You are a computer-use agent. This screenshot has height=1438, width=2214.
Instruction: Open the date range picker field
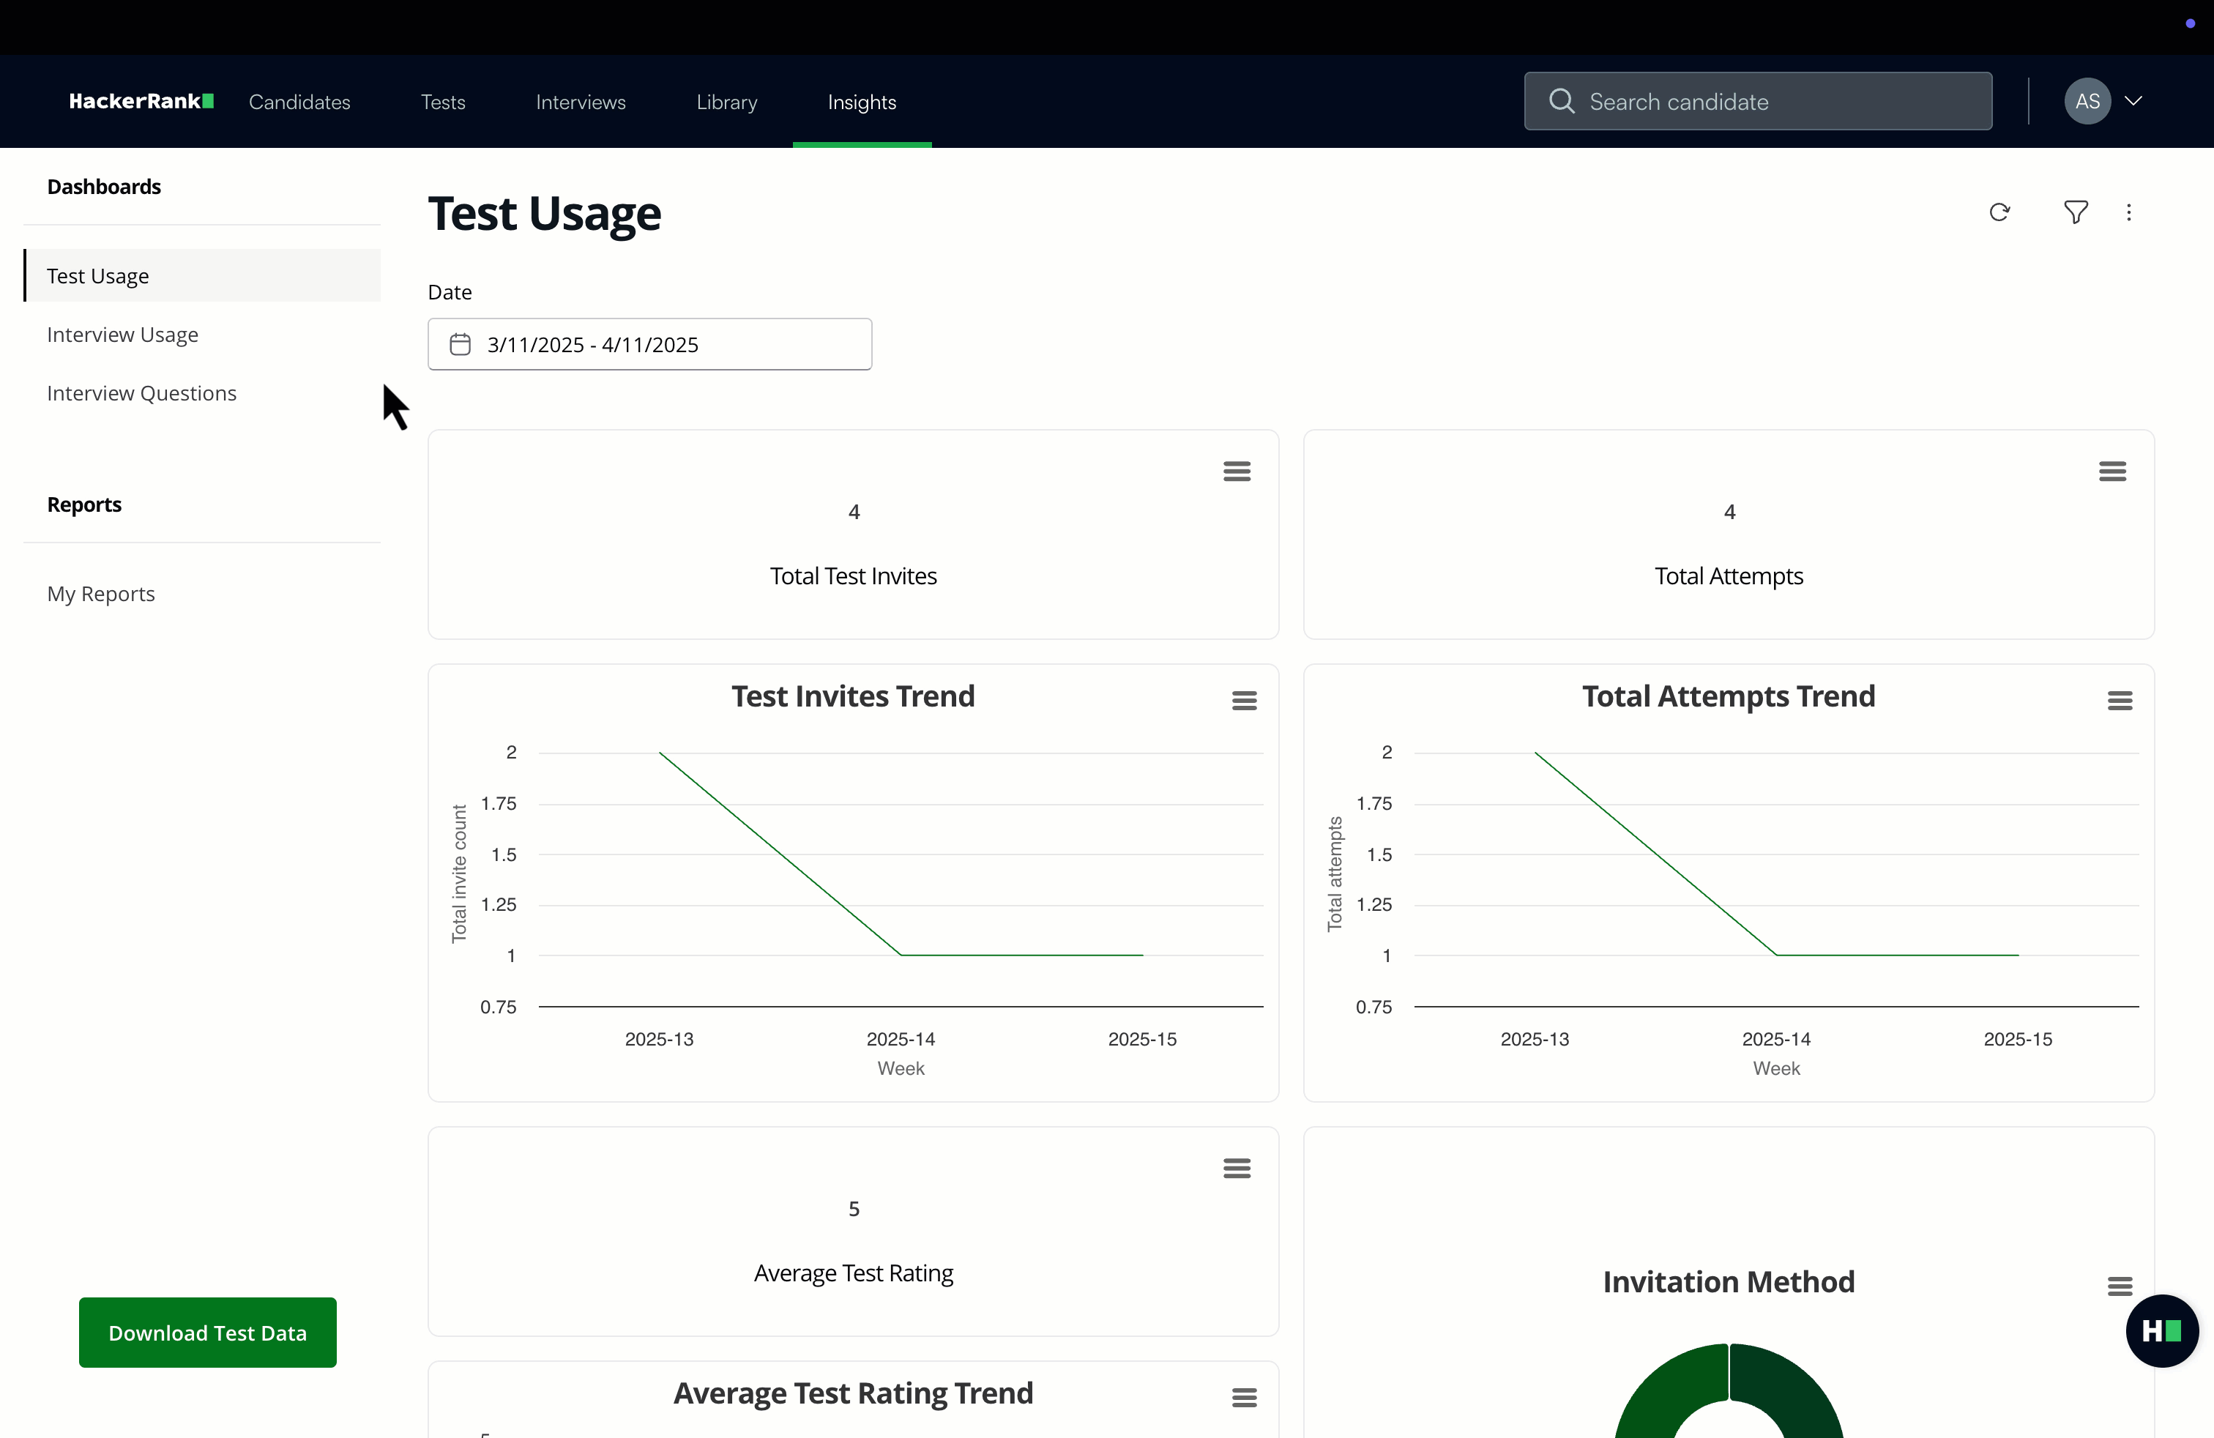pos(649,345)
